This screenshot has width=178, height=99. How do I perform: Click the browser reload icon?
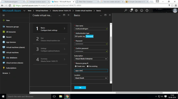(10, 5)
